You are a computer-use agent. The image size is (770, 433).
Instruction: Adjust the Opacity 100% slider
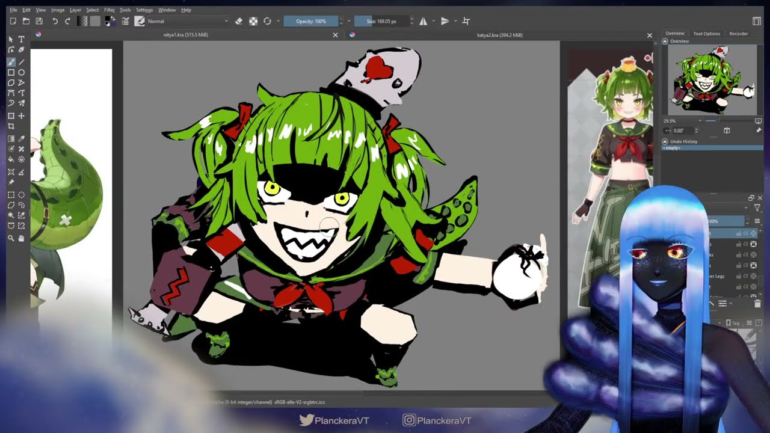click(x=311, y=21)
